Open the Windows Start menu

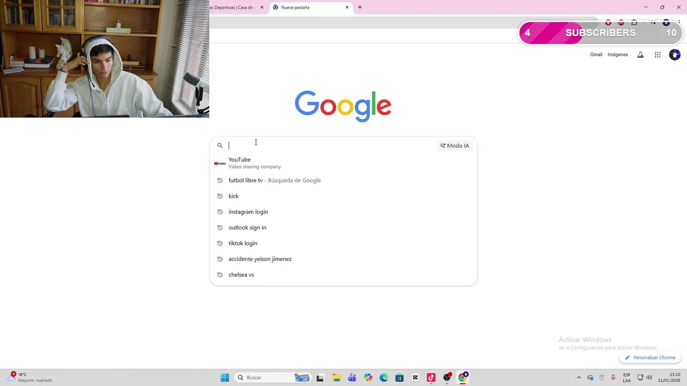[225, 377]
